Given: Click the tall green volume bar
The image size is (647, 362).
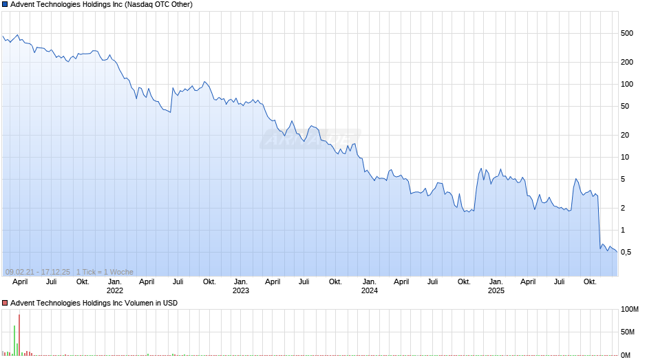Looking at the screenshot, I should [x=14, y=341].
